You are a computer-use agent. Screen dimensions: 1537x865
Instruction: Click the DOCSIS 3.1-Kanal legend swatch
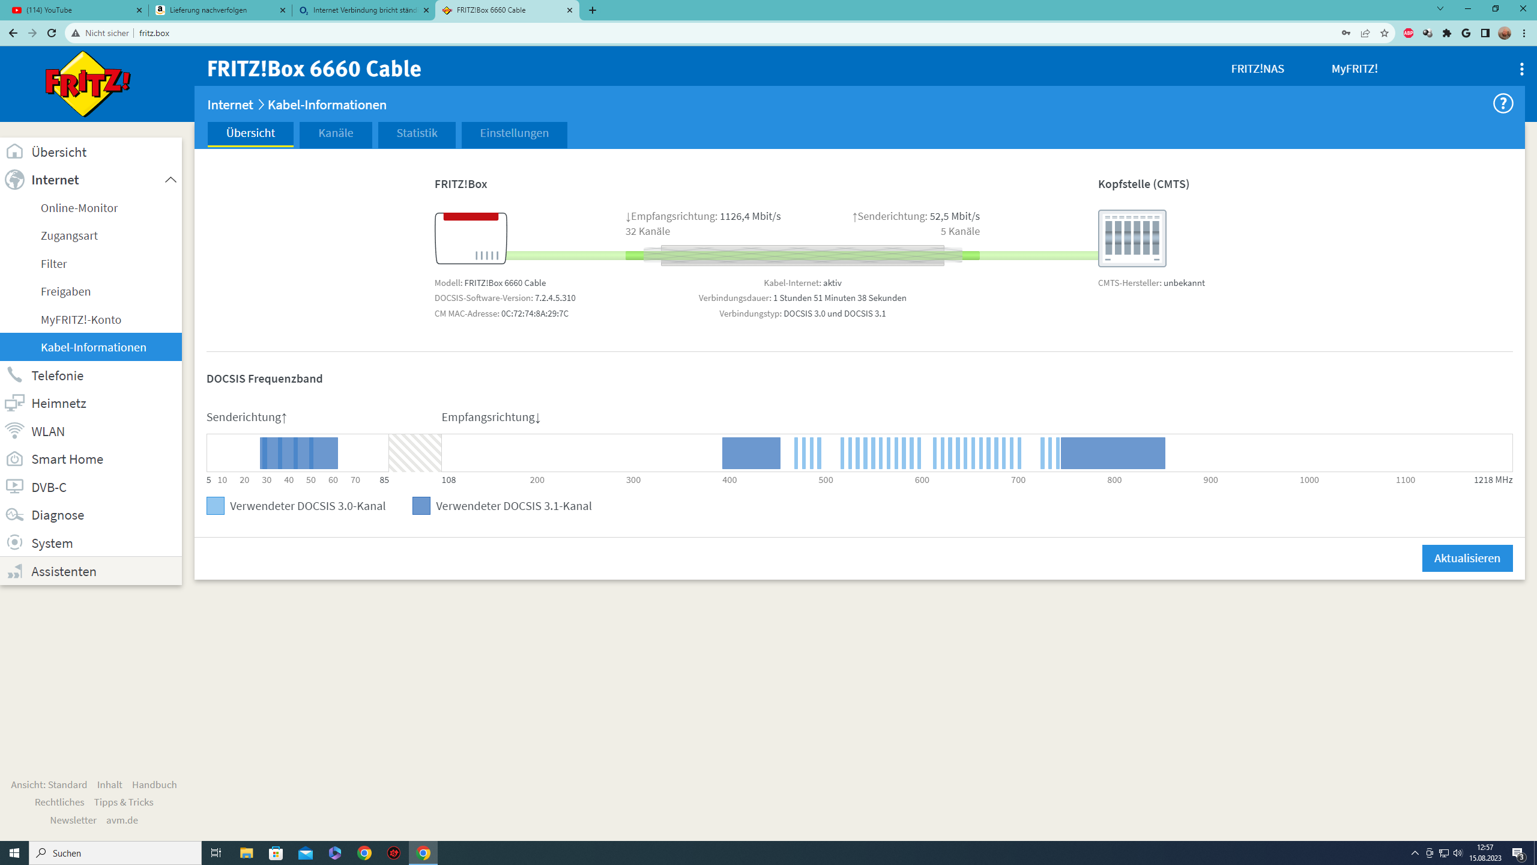(421, 506)
